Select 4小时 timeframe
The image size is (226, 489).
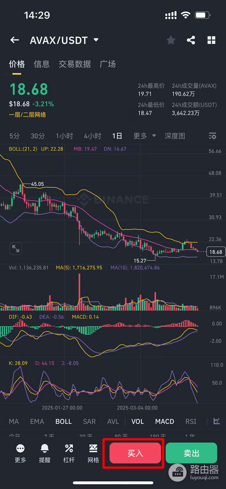pyautogui.click(x=92, y=136)
